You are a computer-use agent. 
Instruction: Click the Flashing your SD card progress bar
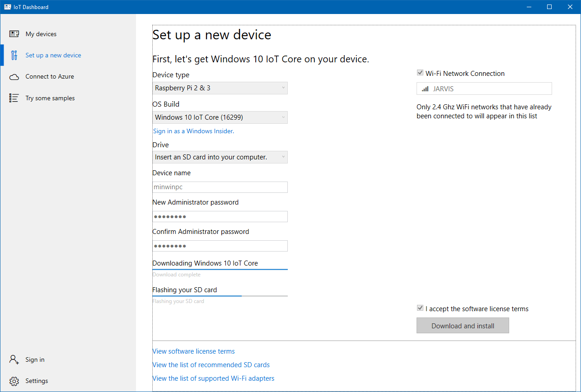pos(220,296)
